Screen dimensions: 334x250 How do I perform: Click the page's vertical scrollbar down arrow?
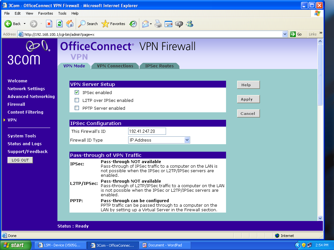[x=320, y=218]
